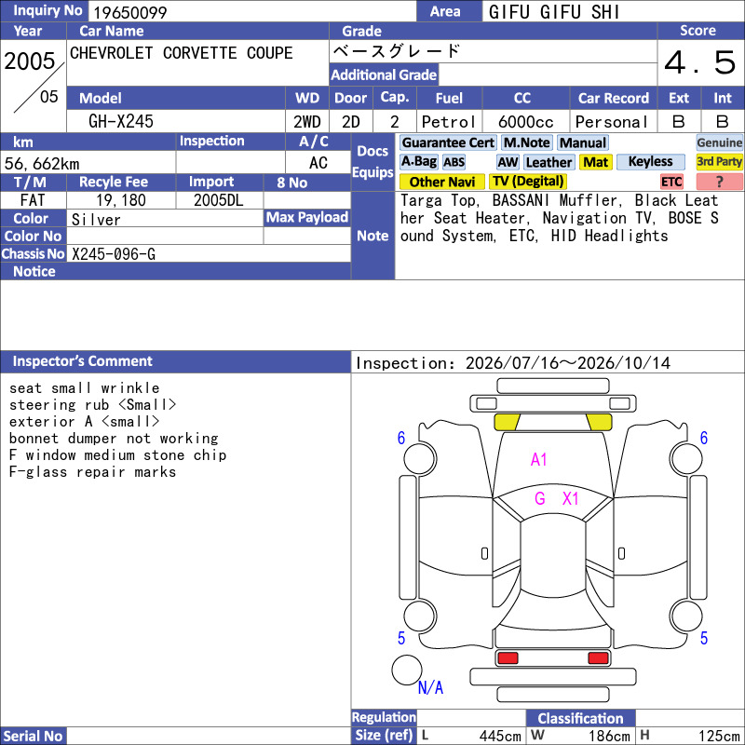This screenshot has height=745, width=745.
Task: Click the front-right tire circle
Action: point(685,459)
